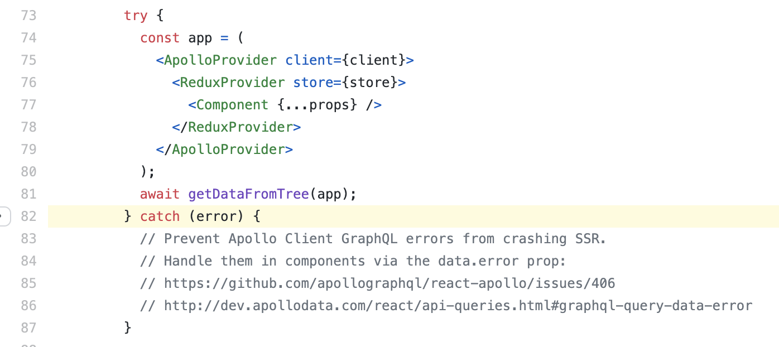Click the react-apollo issues/406 GitHub URL
Screen dimensions: 779x347
click(389, 283)
